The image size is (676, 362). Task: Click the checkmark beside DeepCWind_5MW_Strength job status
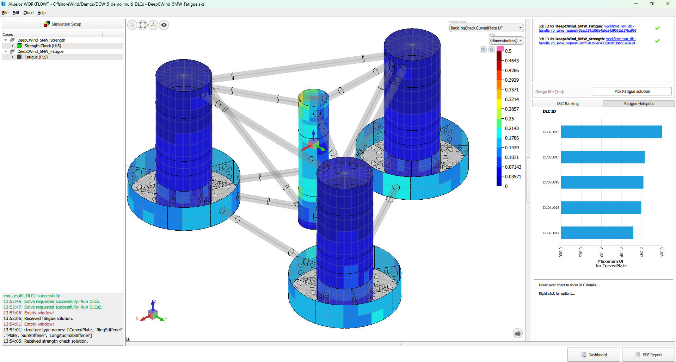pos(657,40)
